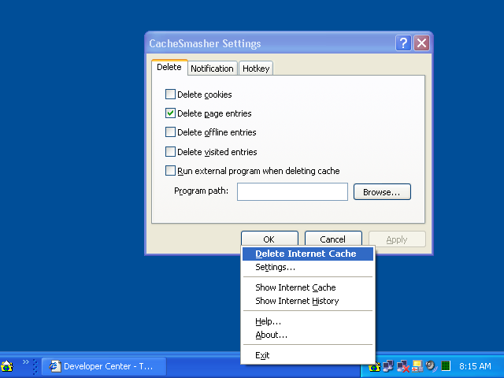
Task: Click the green grid CPU meter tray icon
Action: pos(446,365)
